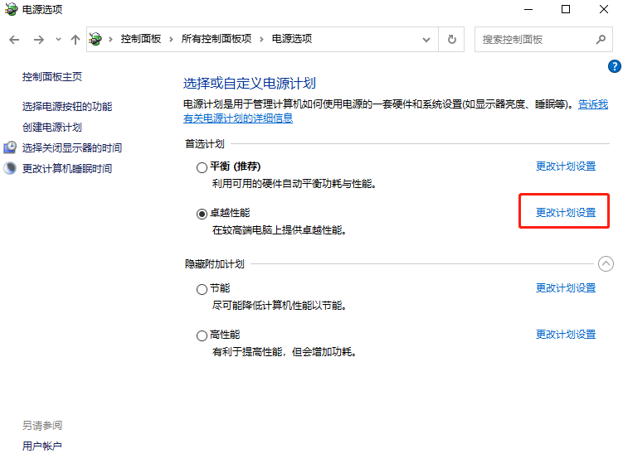Open help via blue question mark
Screen dimensions: 623x468
(615, 66)
